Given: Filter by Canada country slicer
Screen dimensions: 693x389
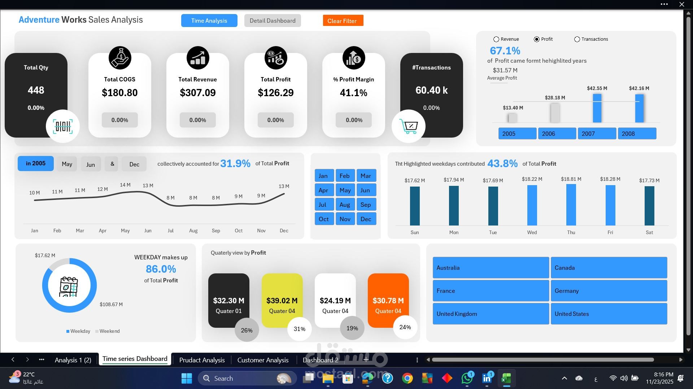Looking at the screenshot, I should [609, 268].
